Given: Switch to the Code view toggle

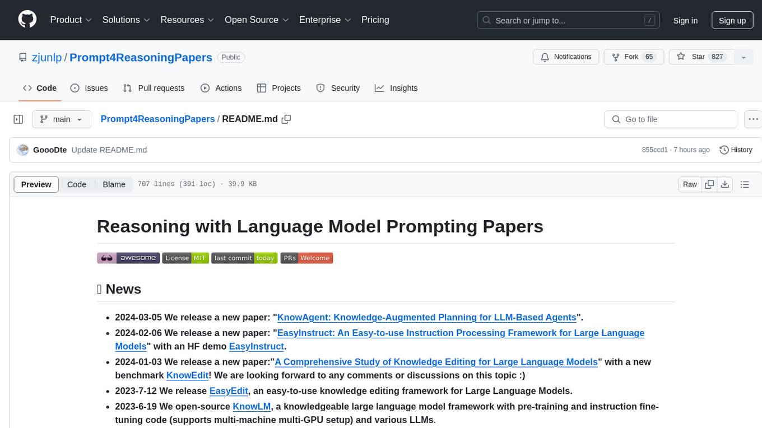Looking at the screenshot, I should tap(77, 184).
